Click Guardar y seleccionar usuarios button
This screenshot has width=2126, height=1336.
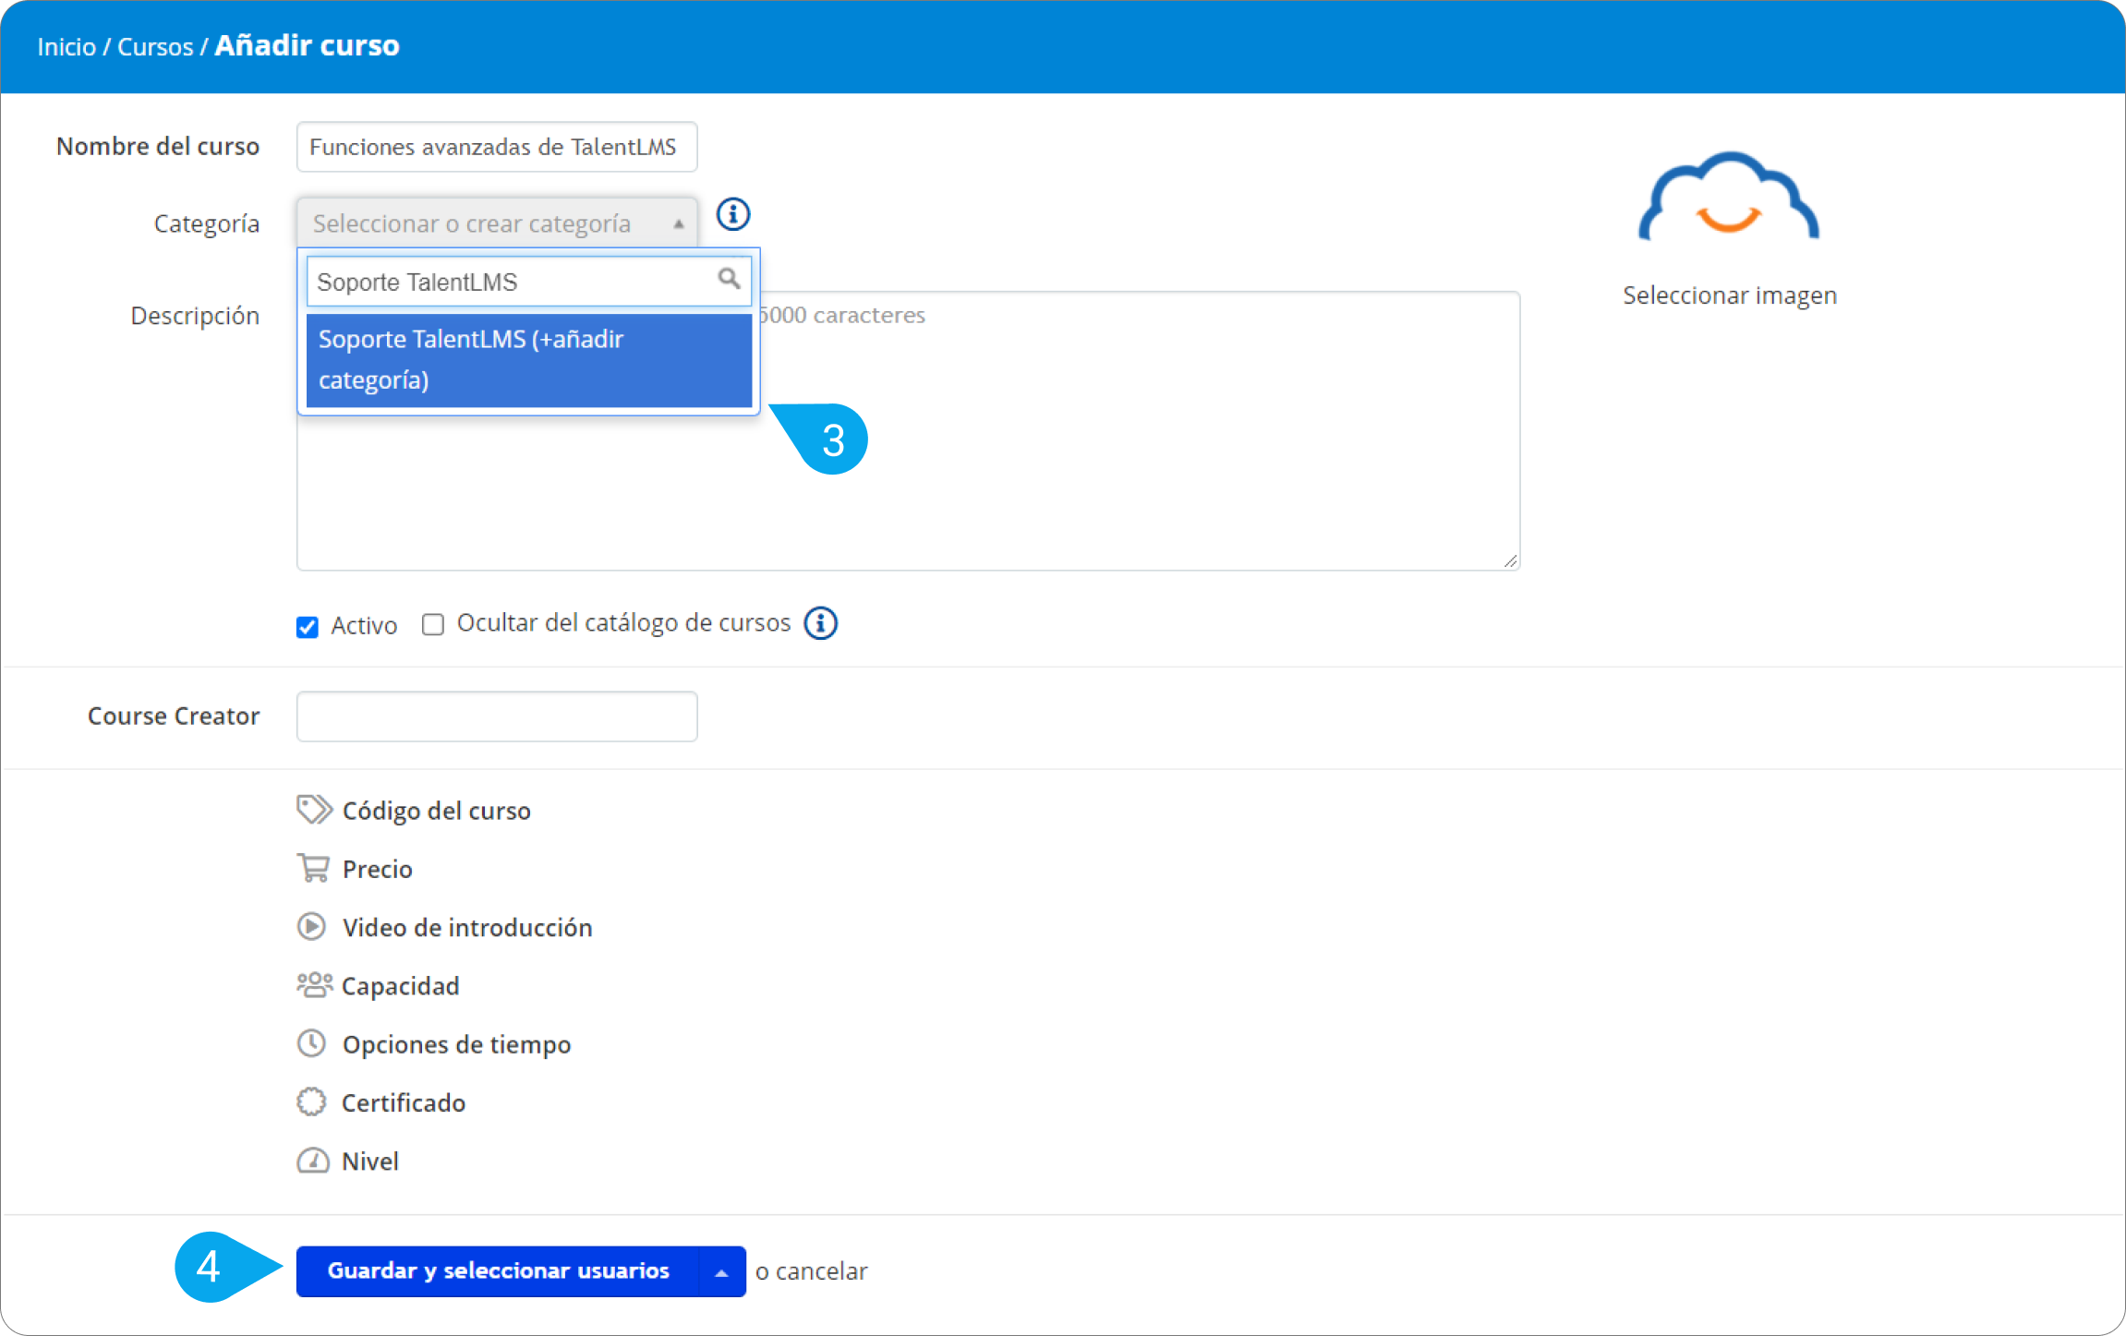(498, 1271)
